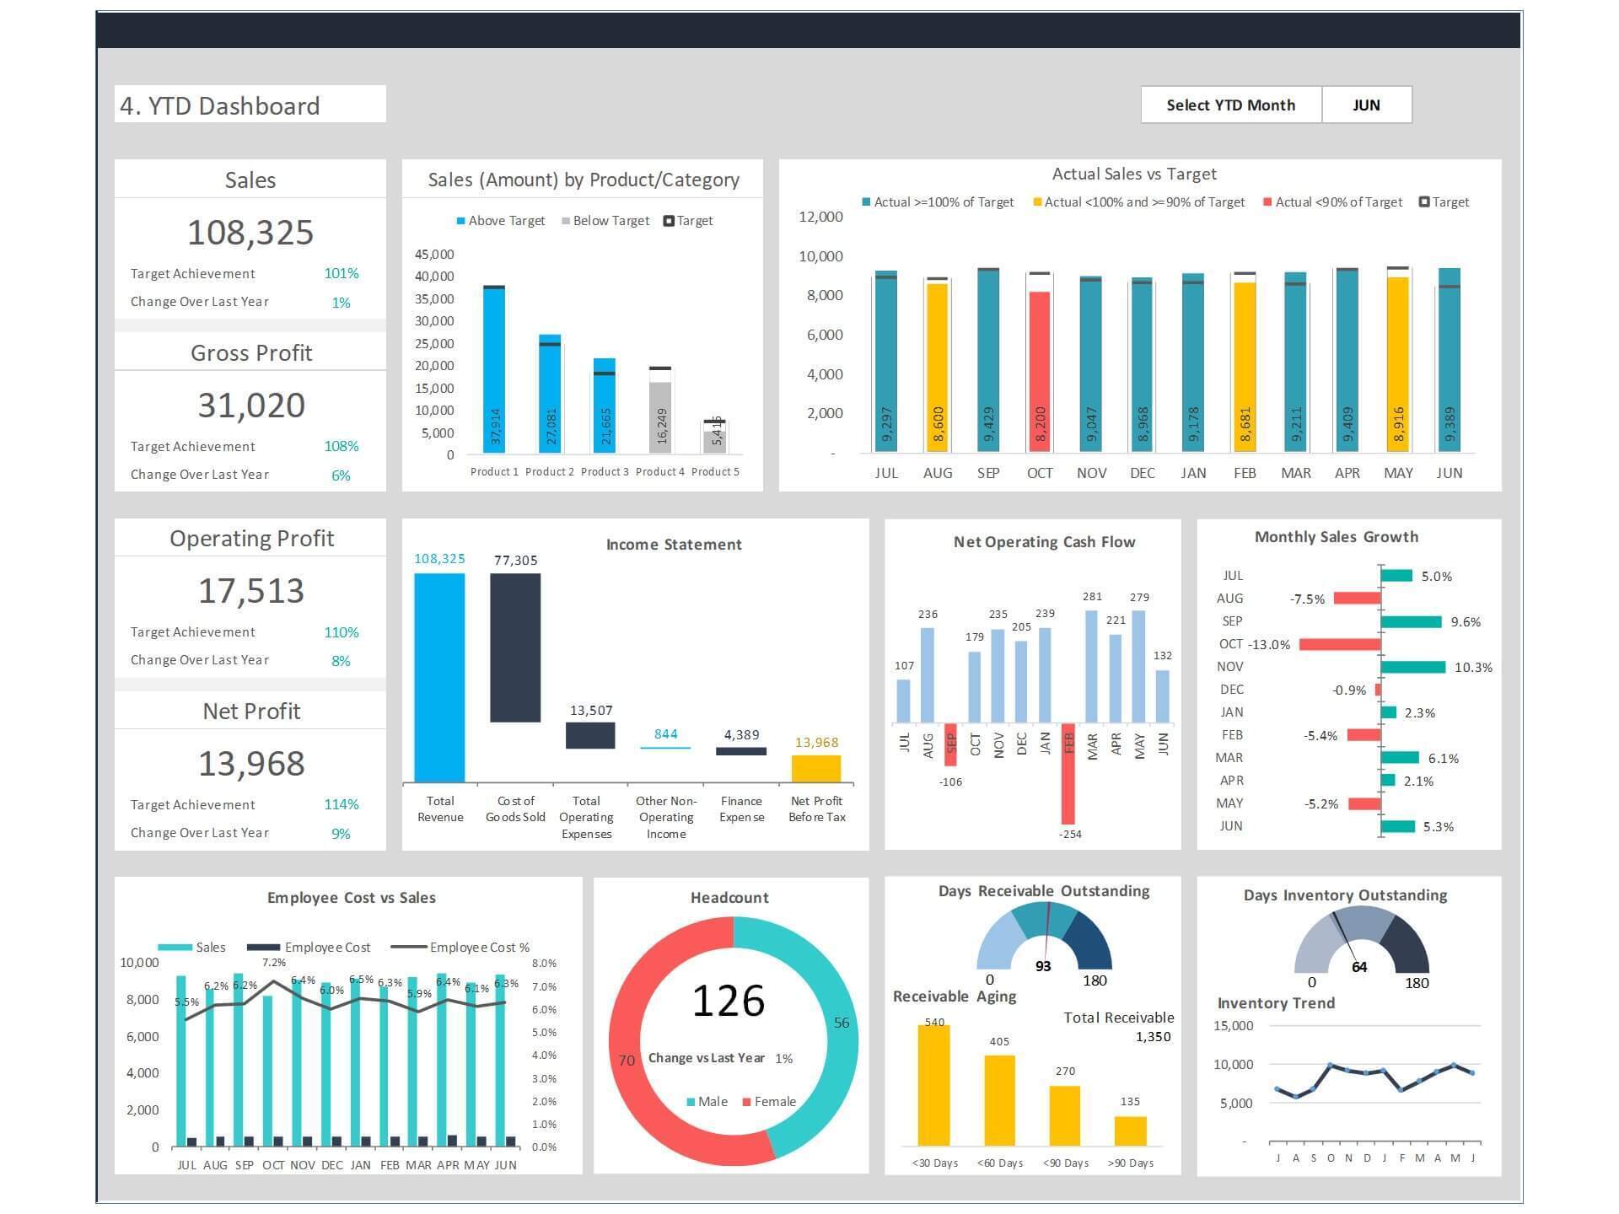Click the Inventory Trend line chart
This screenshot has height=1214, width=1619.
[x=1374, y=1079]
